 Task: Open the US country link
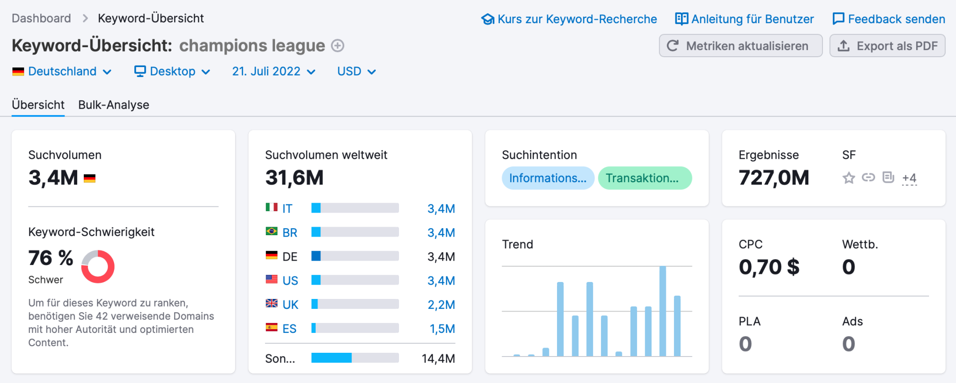(290, 281)
